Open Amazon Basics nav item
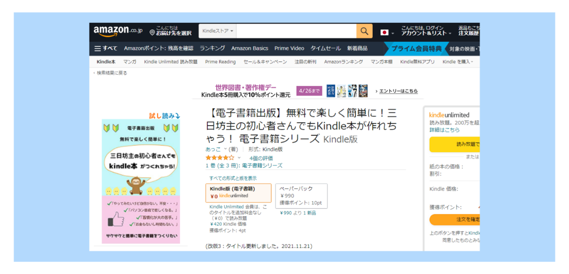The height and width of the screenshot is (274, 569). click(x=249, y=48)
